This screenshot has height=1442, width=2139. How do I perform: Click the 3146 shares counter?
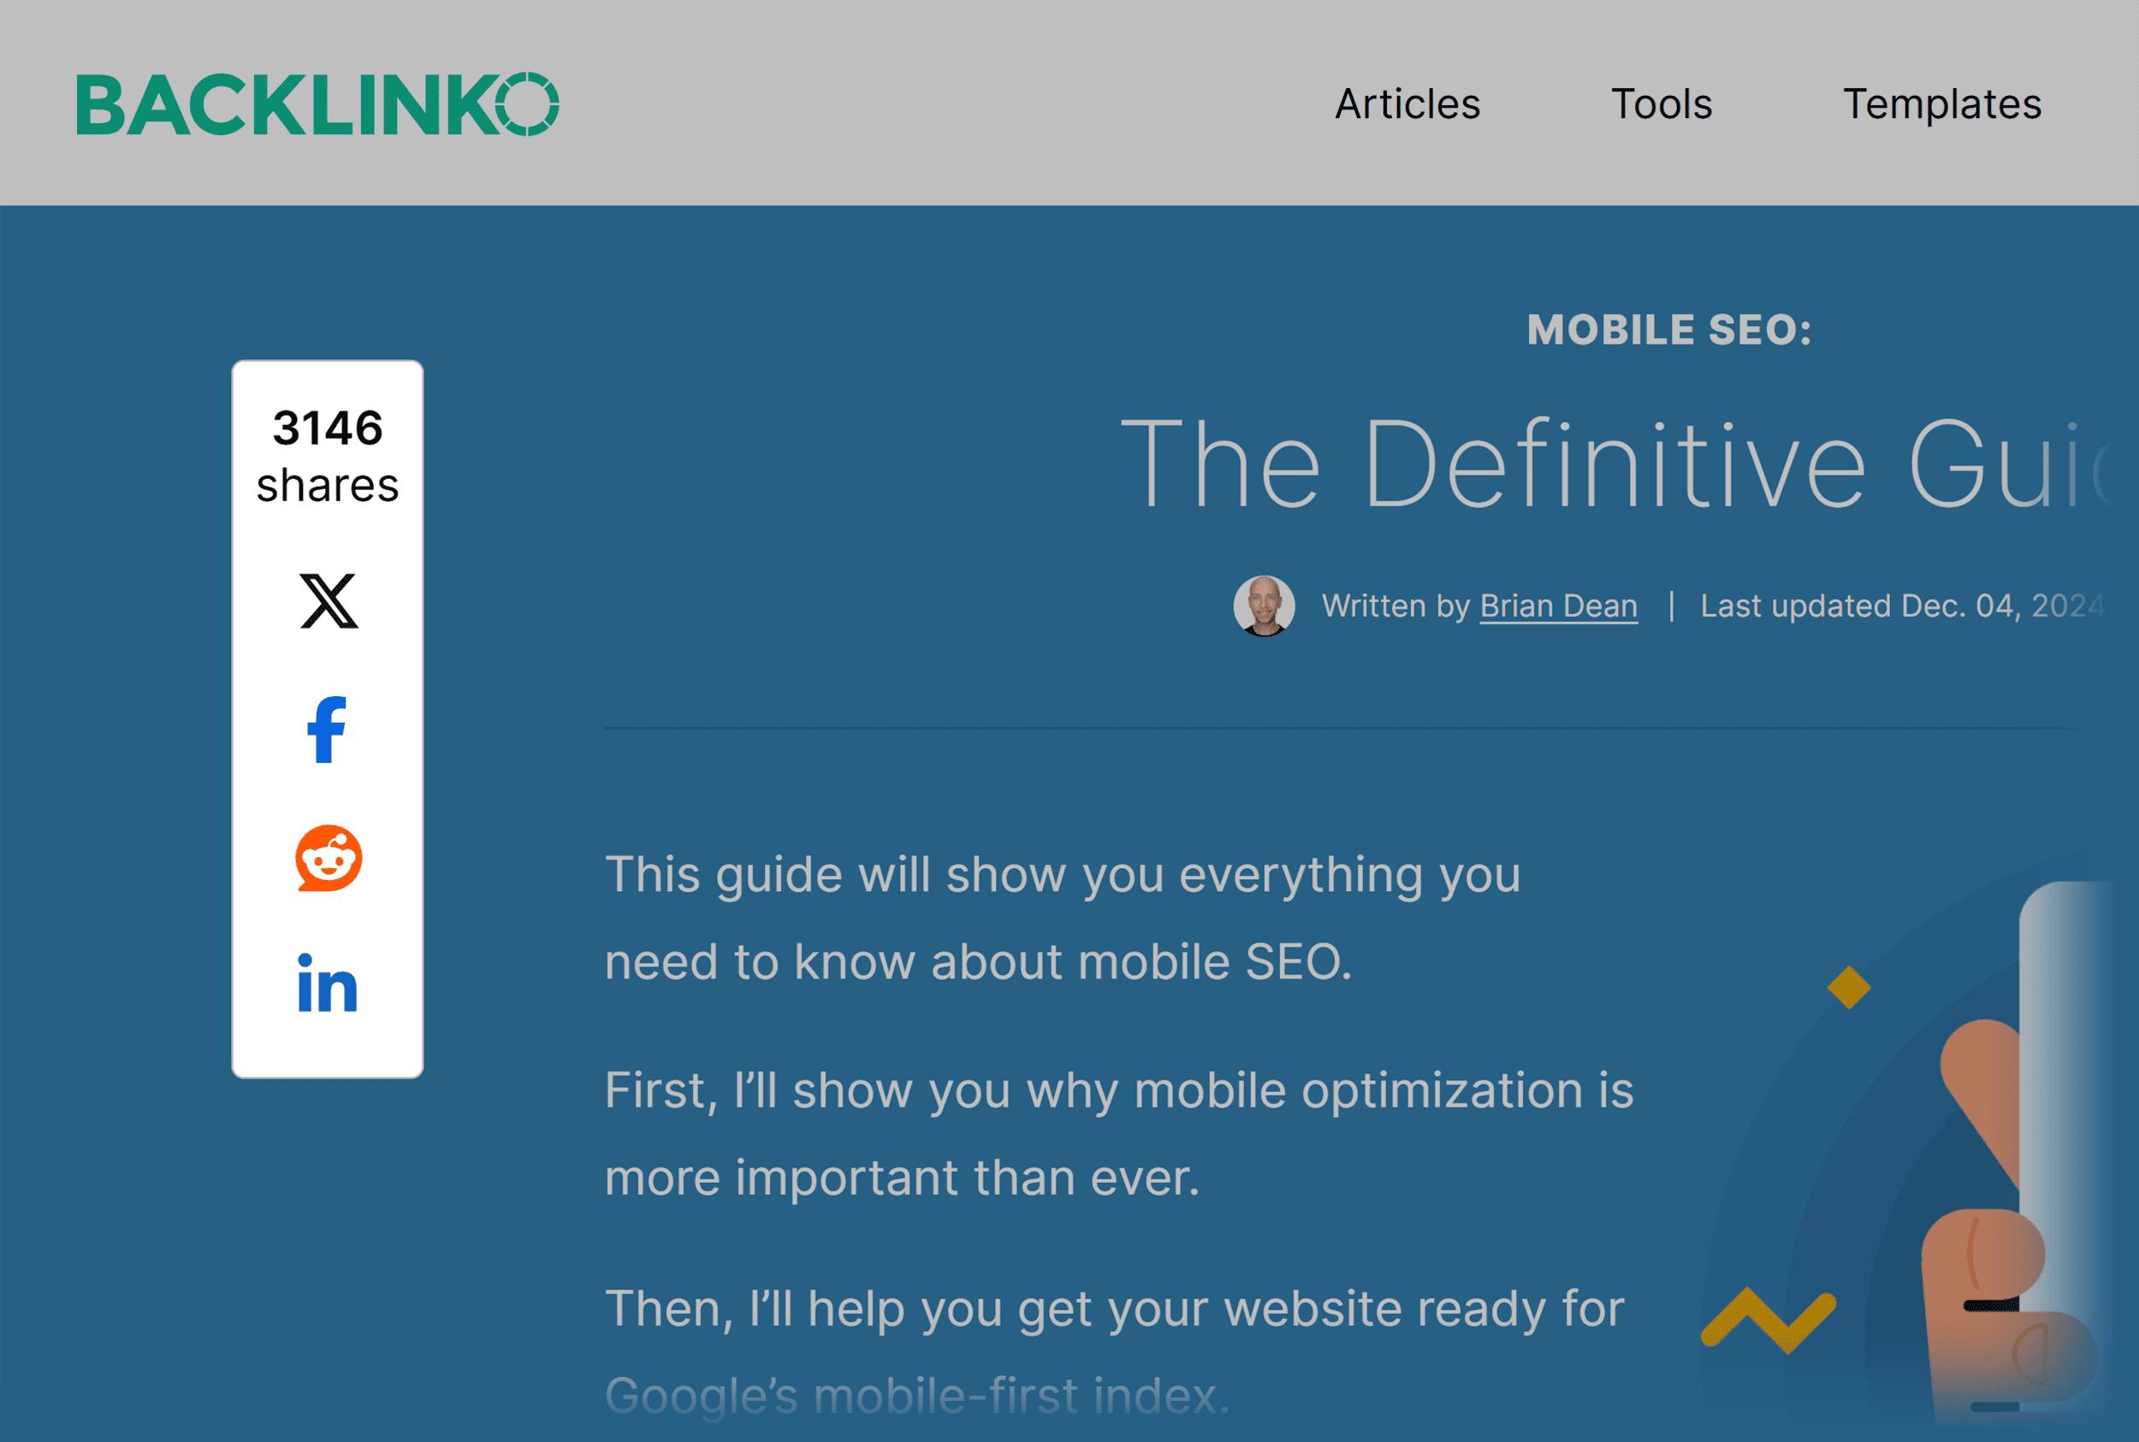328,456
